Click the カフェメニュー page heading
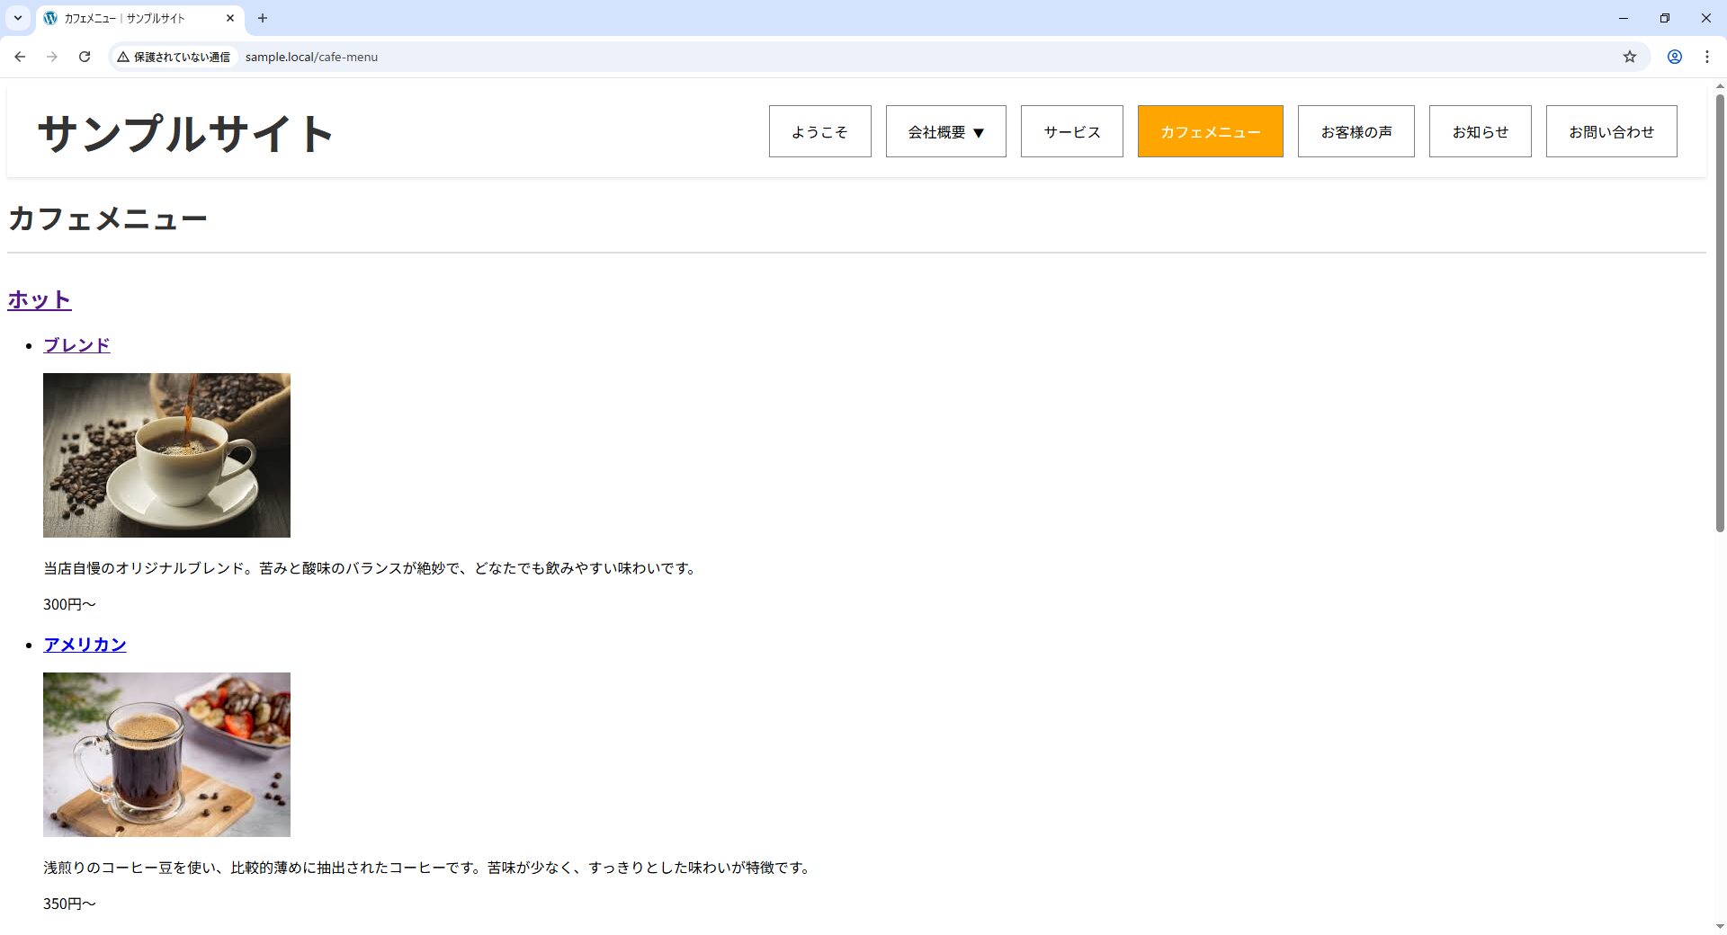Screen dimensions: 1727x935 108,218
